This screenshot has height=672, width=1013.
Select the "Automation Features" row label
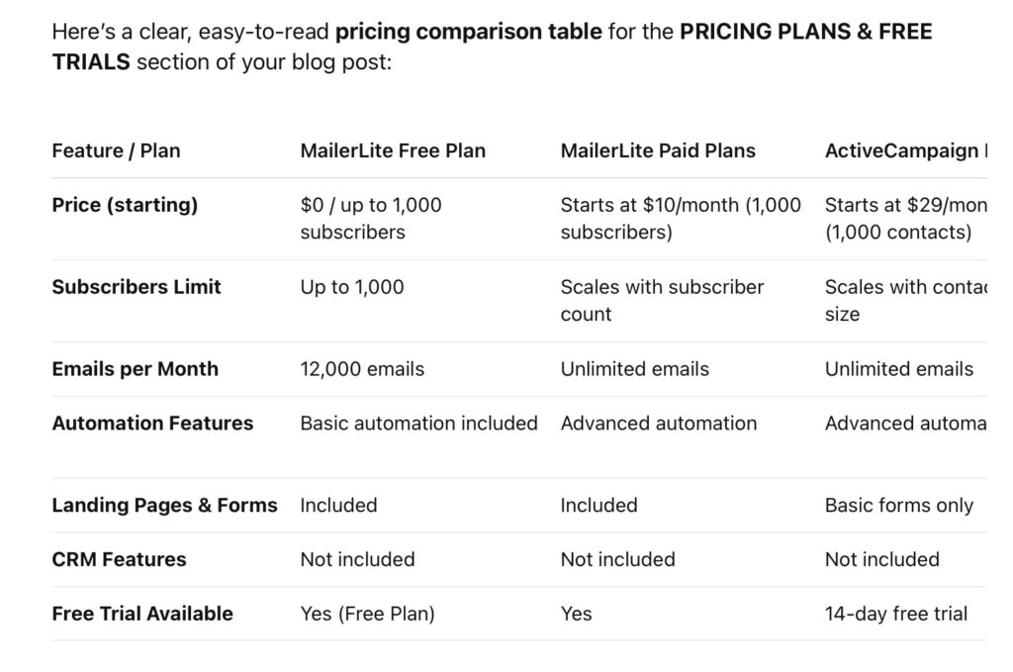[x=152, y=424]
